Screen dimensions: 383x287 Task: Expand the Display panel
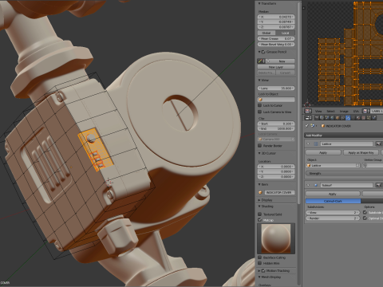(x=266, y=200)
